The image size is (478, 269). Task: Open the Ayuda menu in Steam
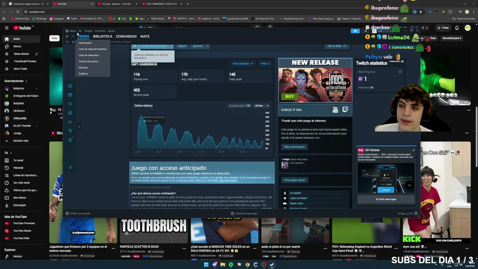111,31
